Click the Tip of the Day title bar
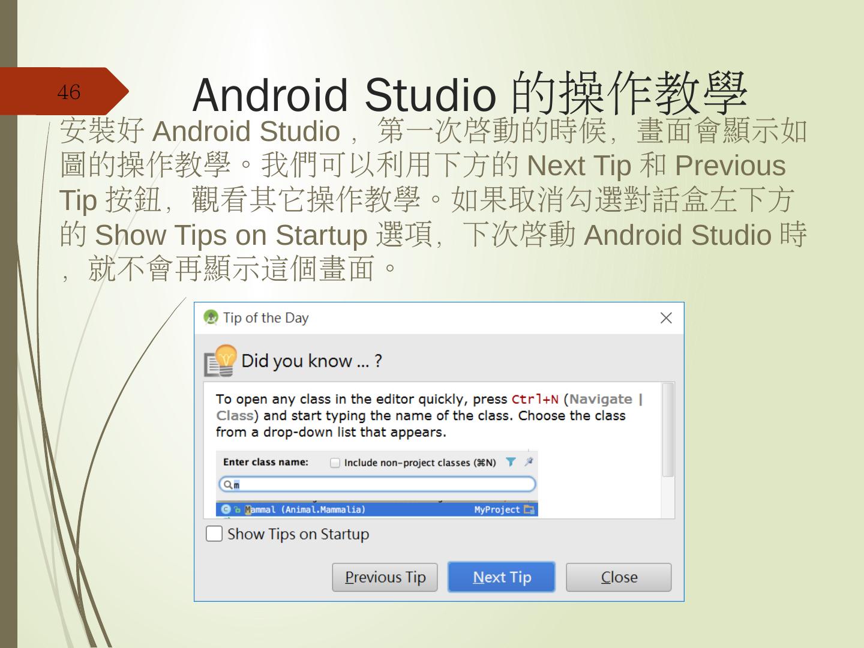 coord(439,318)
